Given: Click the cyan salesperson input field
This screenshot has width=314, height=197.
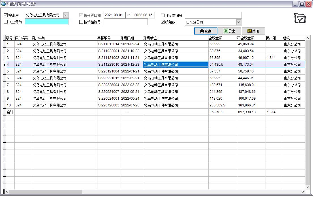Looking at the screenshot, I should 47,22.
